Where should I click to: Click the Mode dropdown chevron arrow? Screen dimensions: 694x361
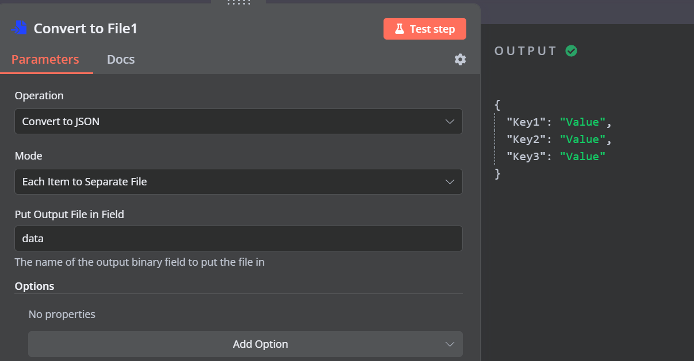click(x=450, y=181)
